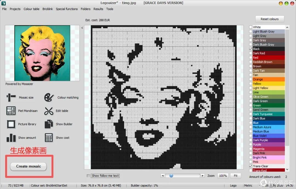This screenshot has height=189, width=296.
Task: Open Piet Mondriaan grid icon
Action: 11,111
